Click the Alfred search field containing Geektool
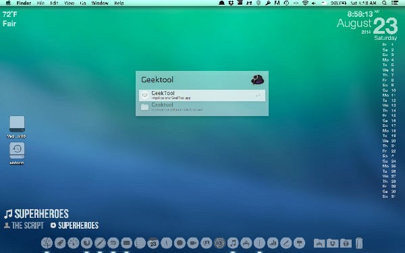405x253 pixels. pyautogui.click(x=194, y=80)
